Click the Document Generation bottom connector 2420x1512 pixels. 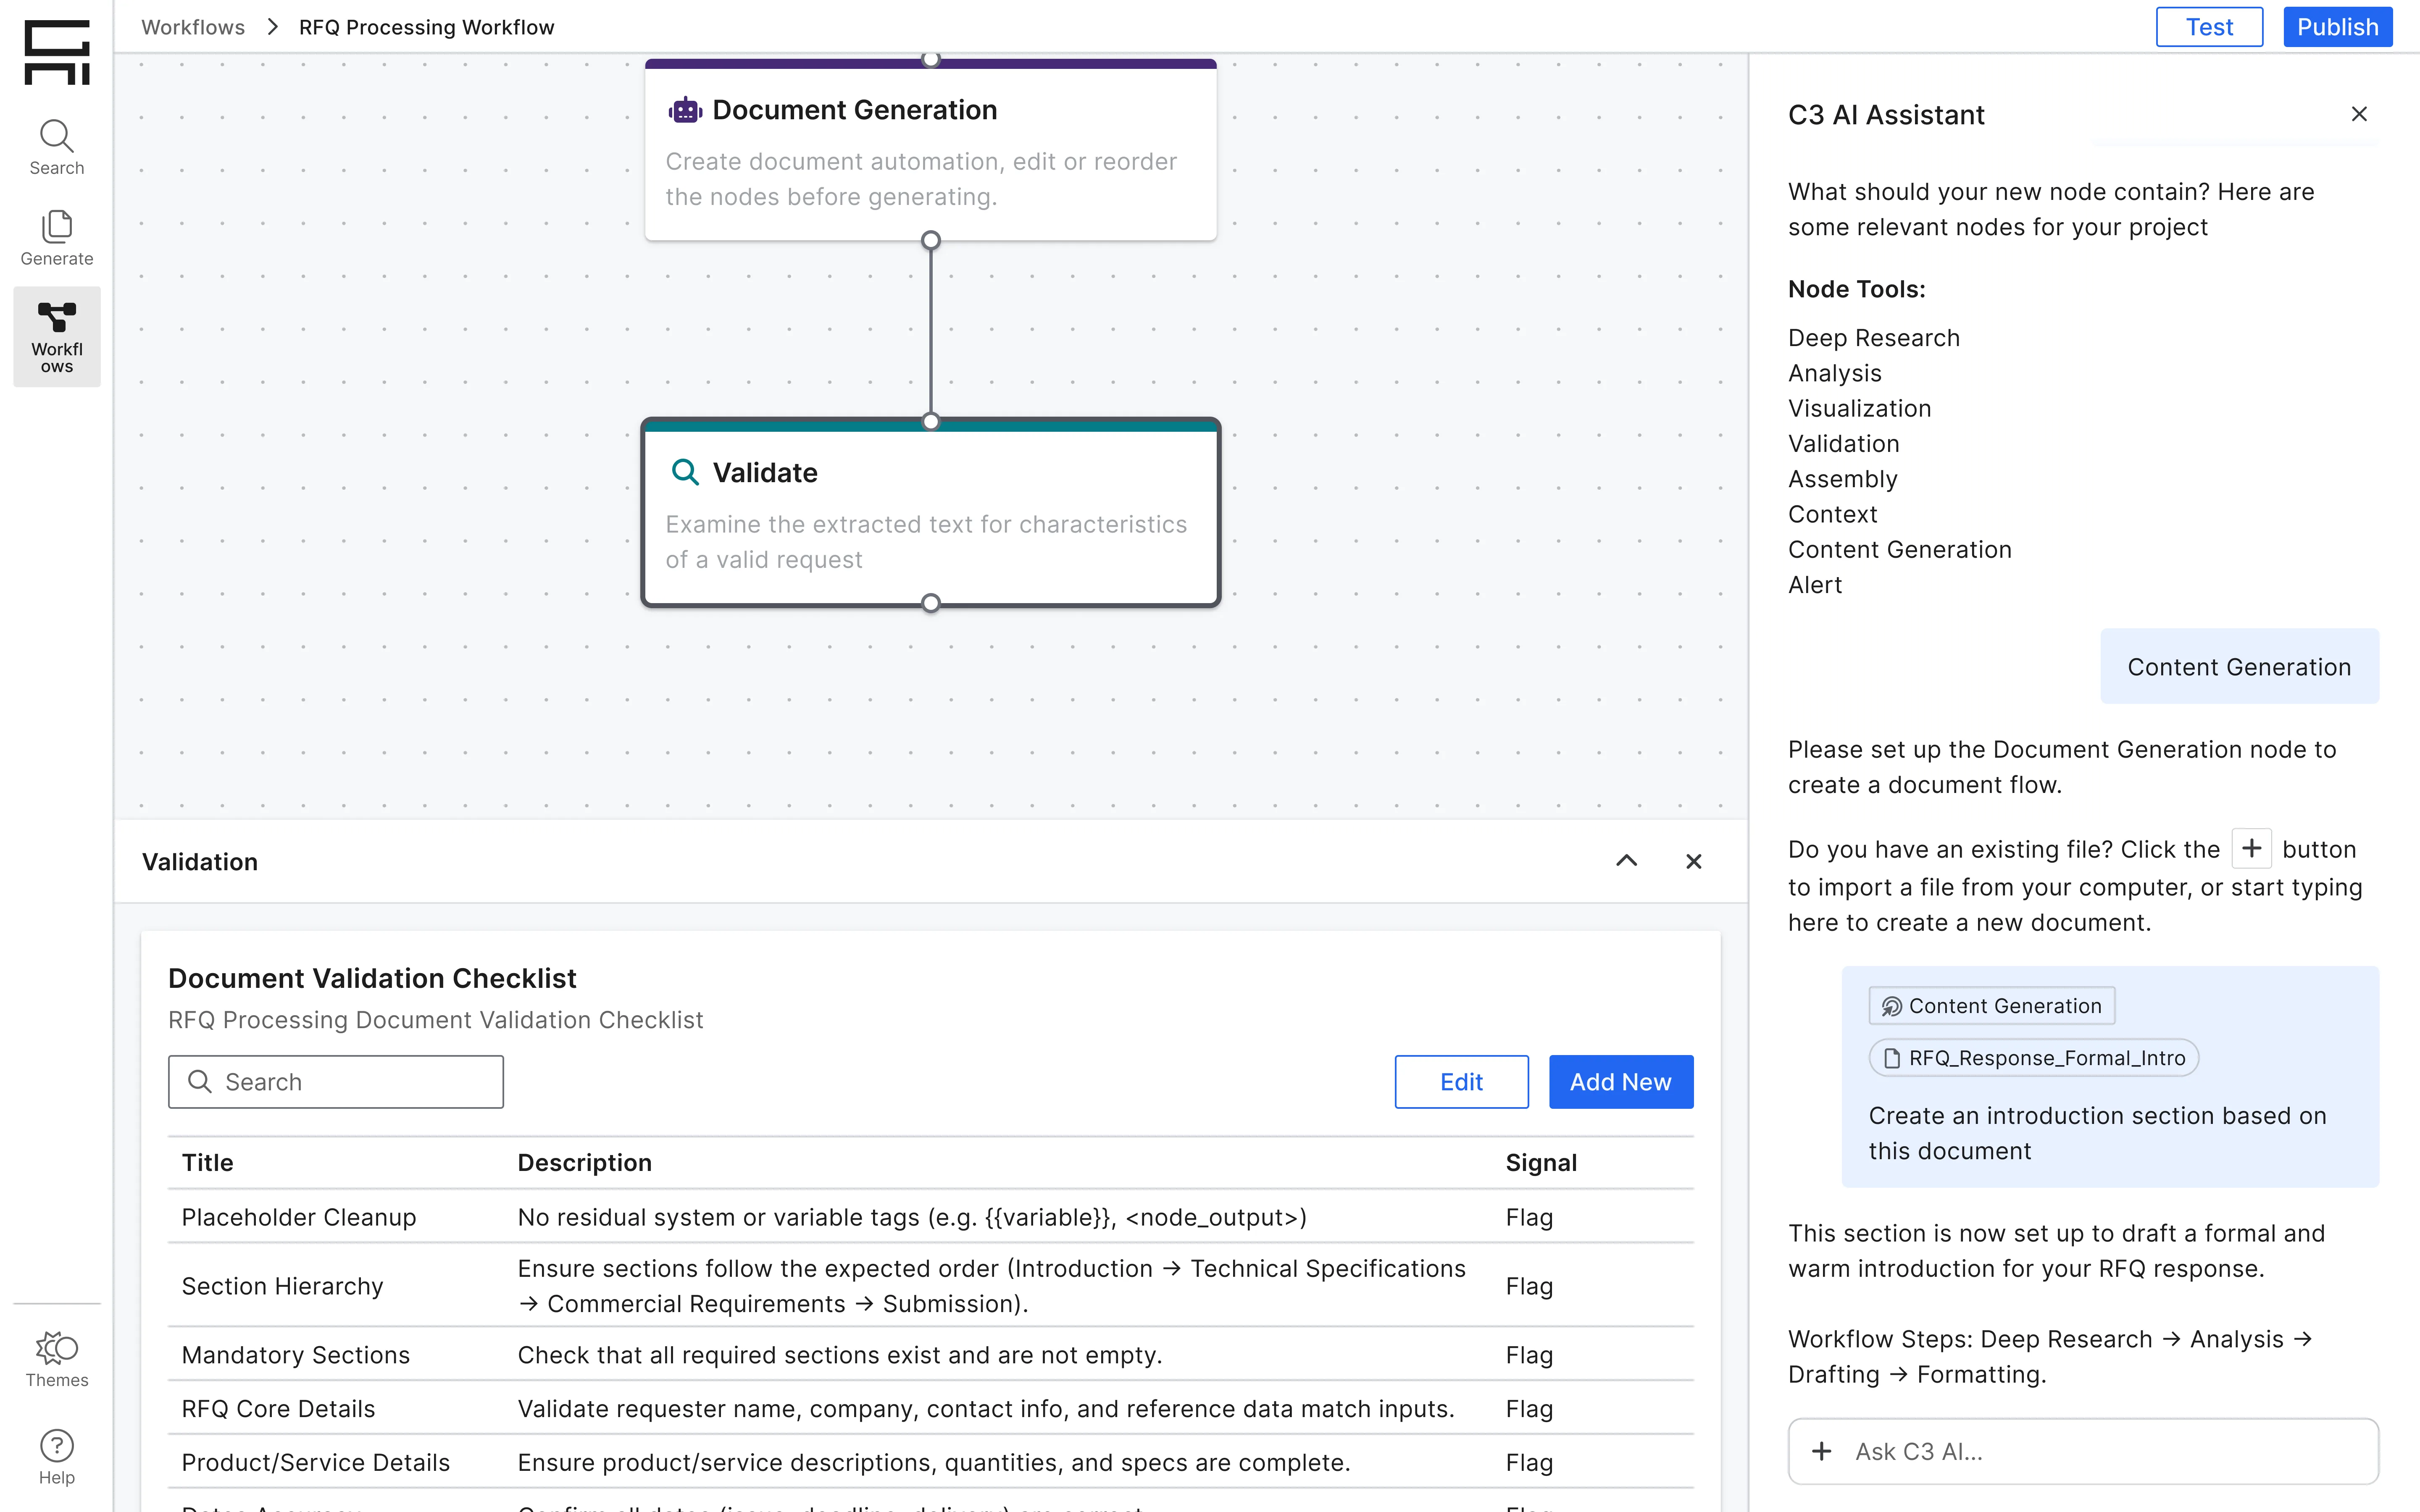pyautogui.click(x=931, y=240)
